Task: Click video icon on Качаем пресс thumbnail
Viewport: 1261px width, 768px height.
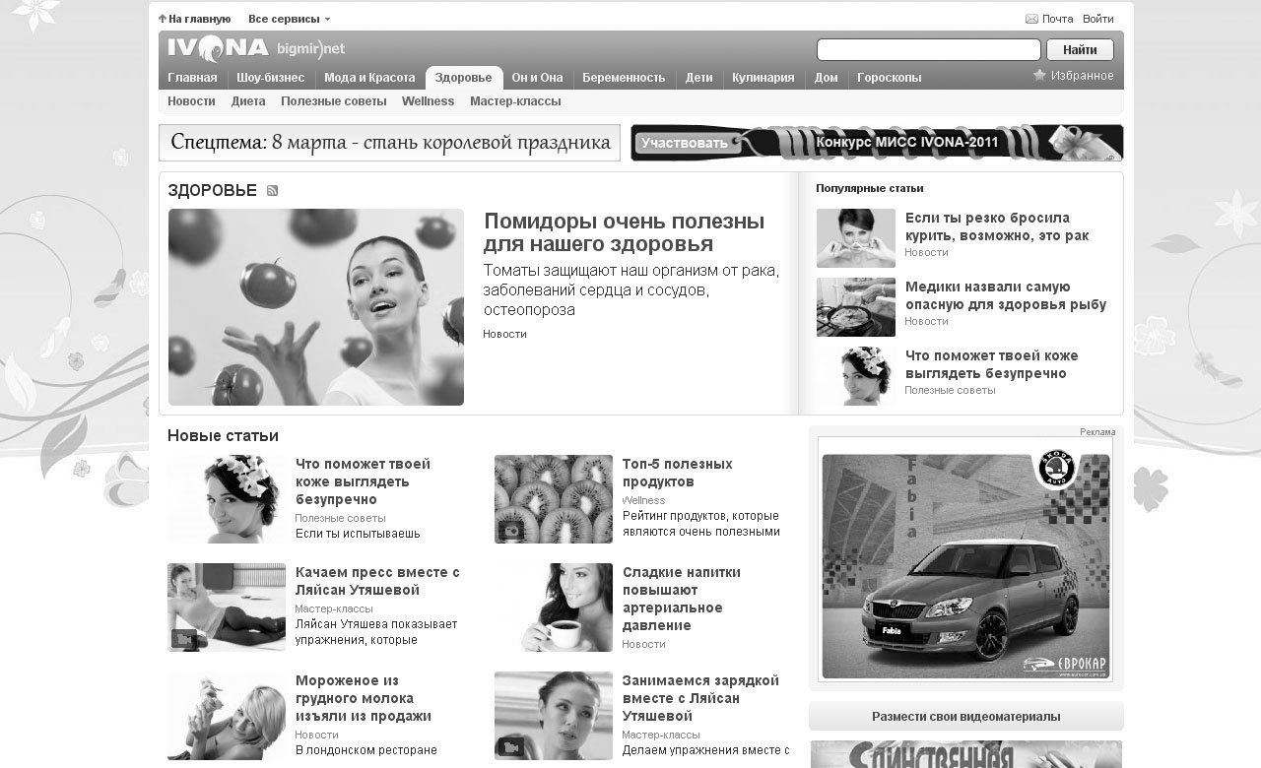Action: [x=184, y=638]
